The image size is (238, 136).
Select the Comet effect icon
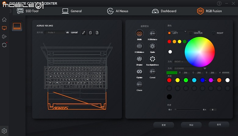[x=152, y=72]
